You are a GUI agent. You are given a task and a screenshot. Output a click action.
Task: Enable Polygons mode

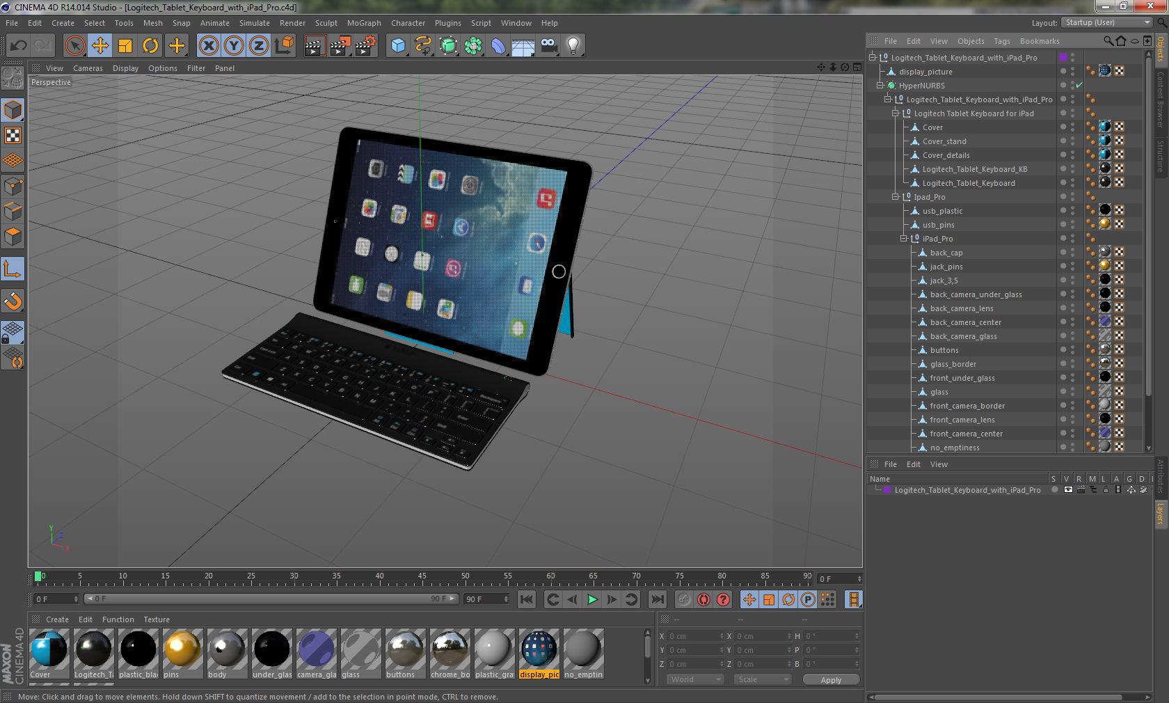13,237
